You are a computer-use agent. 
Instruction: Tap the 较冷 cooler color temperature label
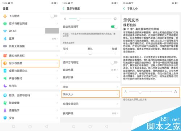(x=66, y=48)
